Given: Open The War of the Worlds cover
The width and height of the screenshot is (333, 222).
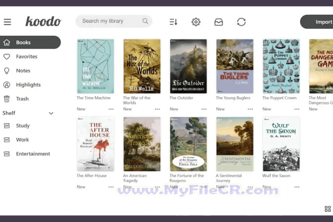Looking at the screenshot, I should (x=142, y=66).
